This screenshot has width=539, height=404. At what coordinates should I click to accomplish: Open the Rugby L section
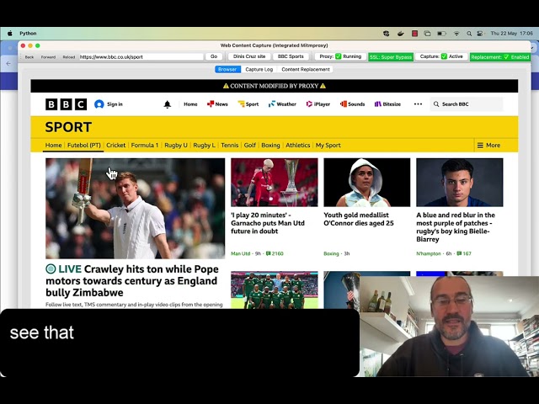tap(204, 146)
